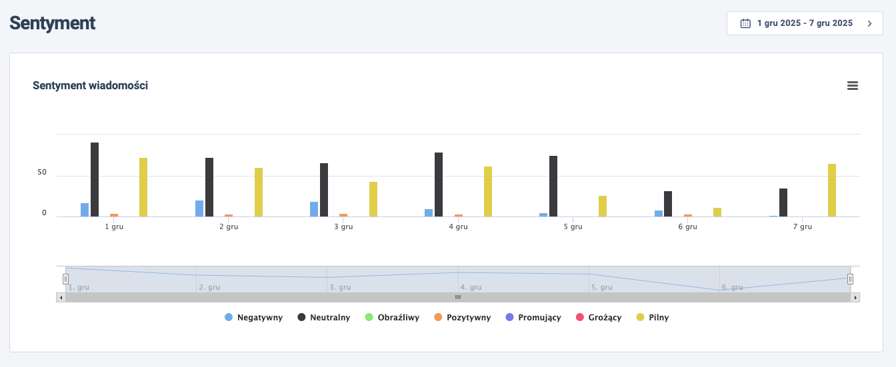Image resolution: width=896 pixels, height=367 pixels.
Task: Click the calendar icon in date picker
Action: click(746, 23)
